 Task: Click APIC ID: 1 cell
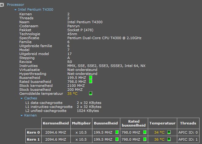coord(188,139)
